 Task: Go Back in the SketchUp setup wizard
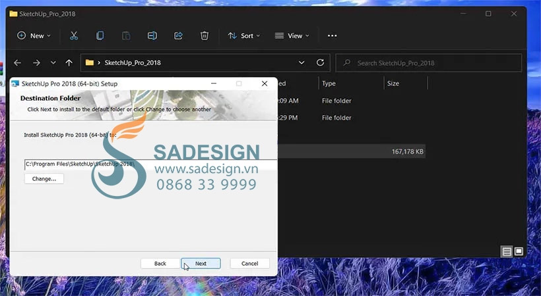point(160,263)
